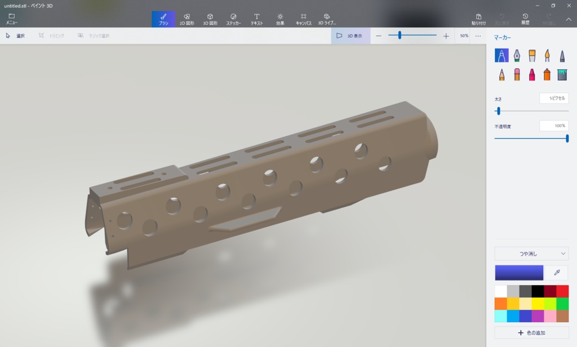Click the 不透明度 opacity slider handle
Image resolution: width=577 pixels, height=347 pixels.
pyautogui.click(x=567, y=139)
